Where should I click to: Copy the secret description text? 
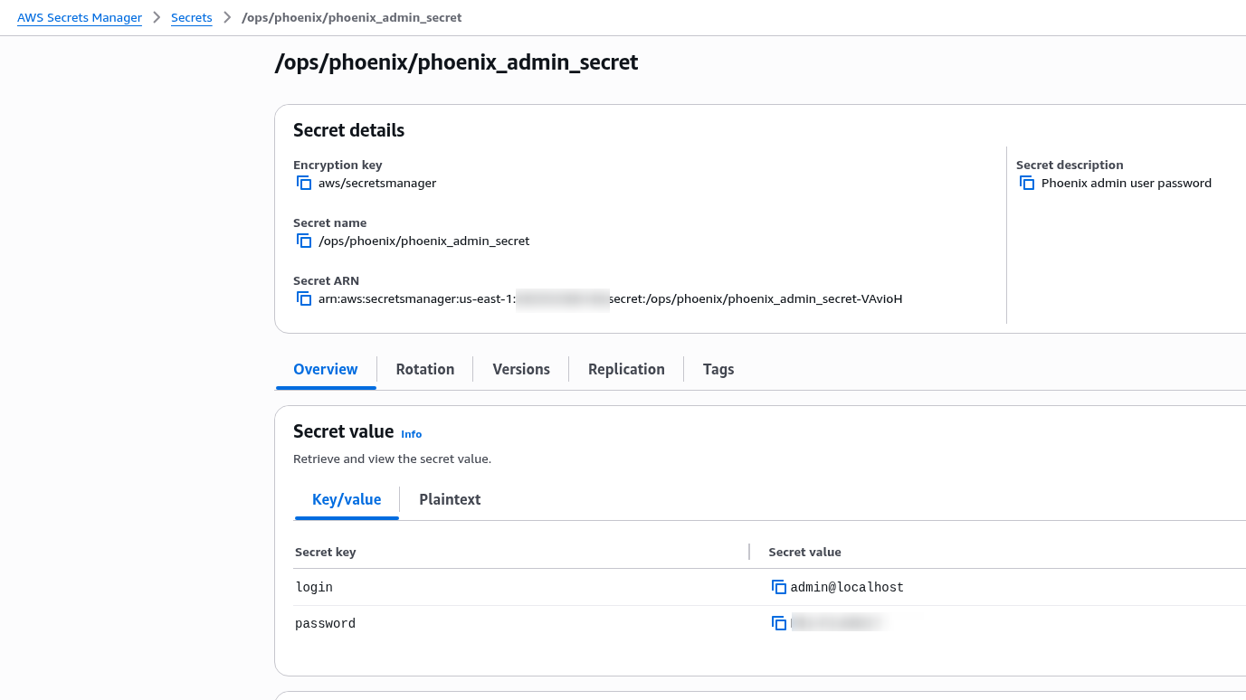pyautogui.click(x=1027, y=183)
